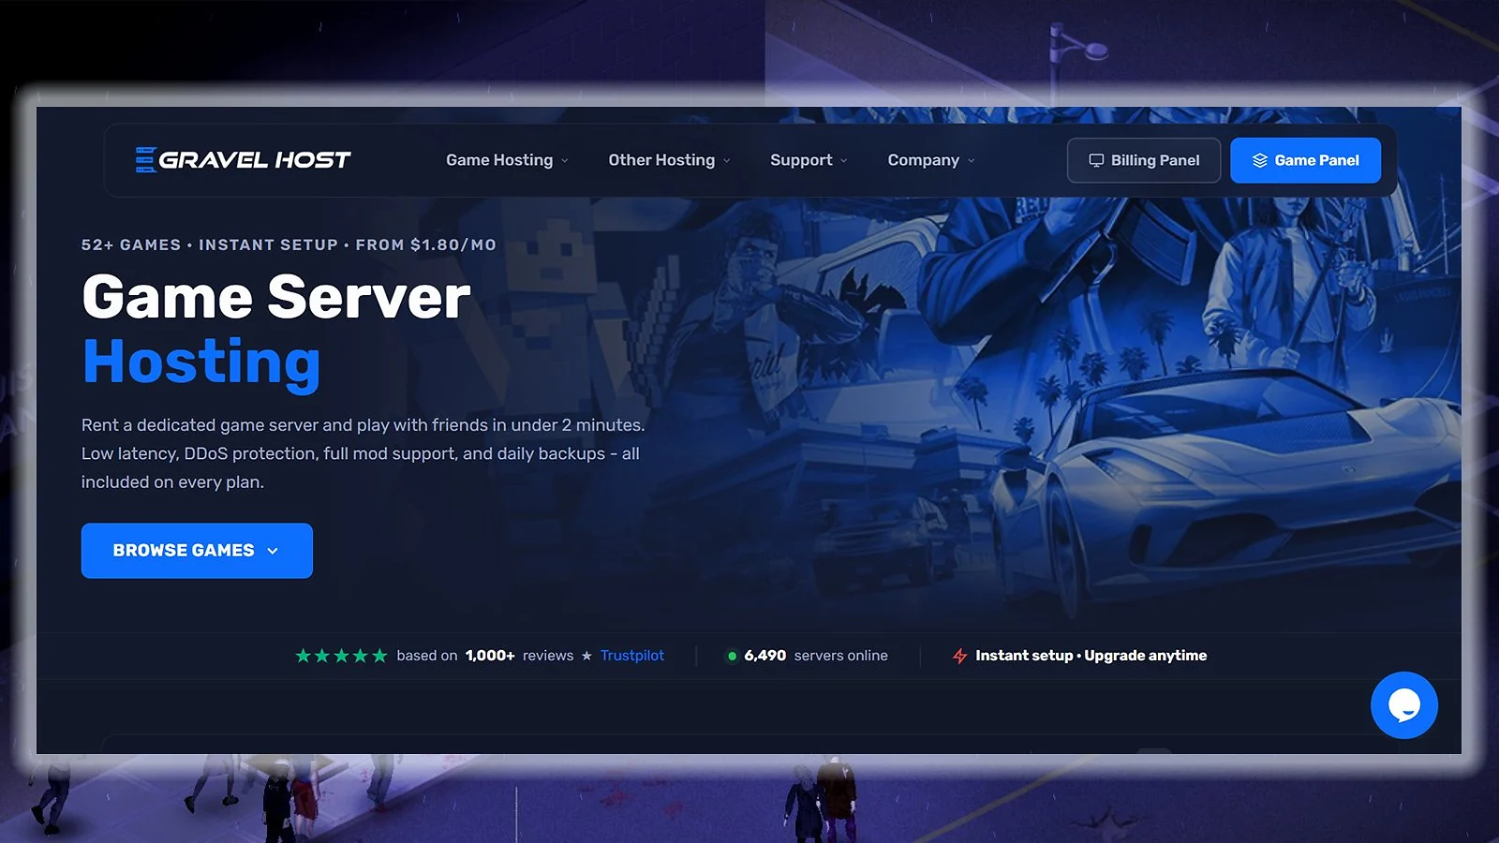Open the live chat bubble

1403,705
